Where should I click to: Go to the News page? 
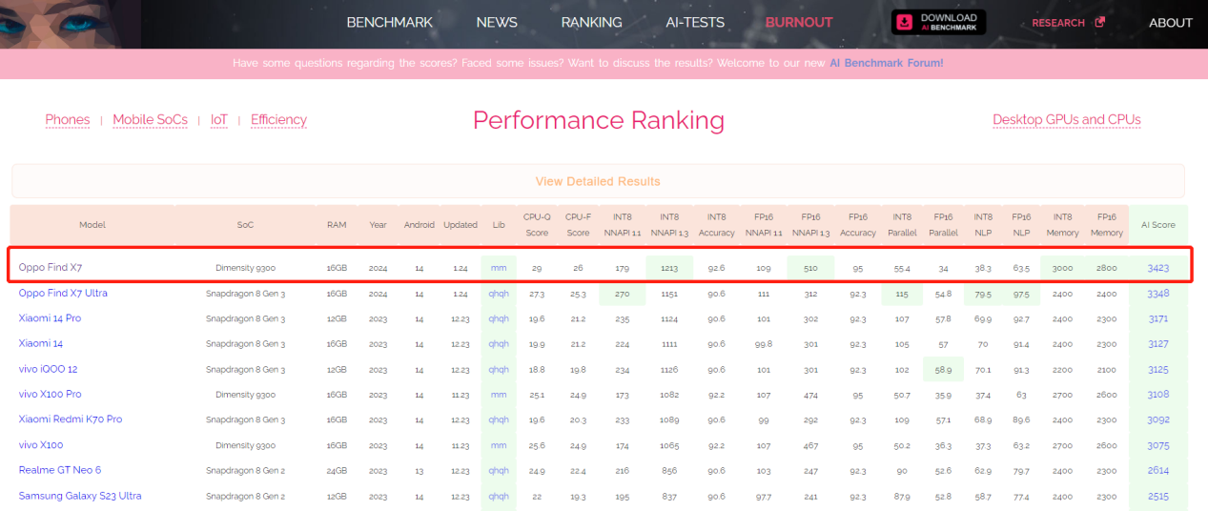[497, 22]
